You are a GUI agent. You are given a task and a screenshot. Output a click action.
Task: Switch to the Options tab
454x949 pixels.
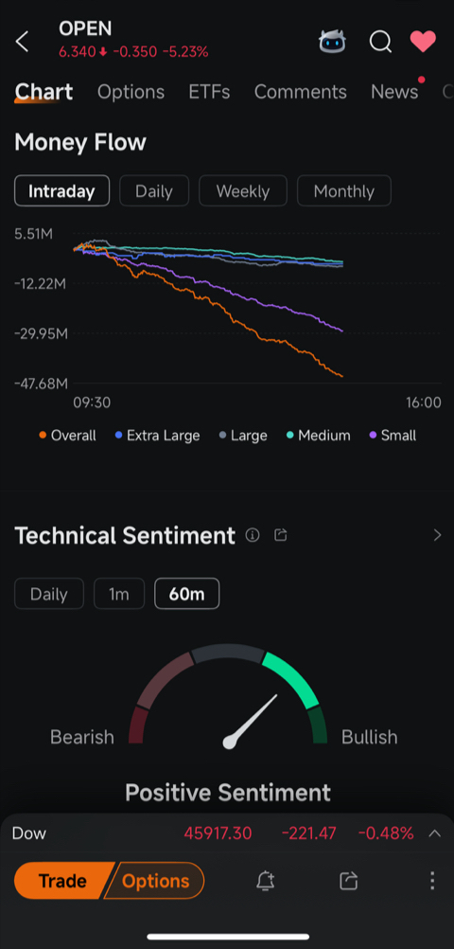coord(131,92)
